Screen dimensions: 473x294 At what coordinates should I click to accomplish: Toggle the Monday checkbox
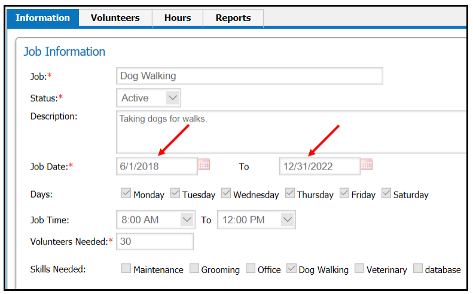click(126, 193)
